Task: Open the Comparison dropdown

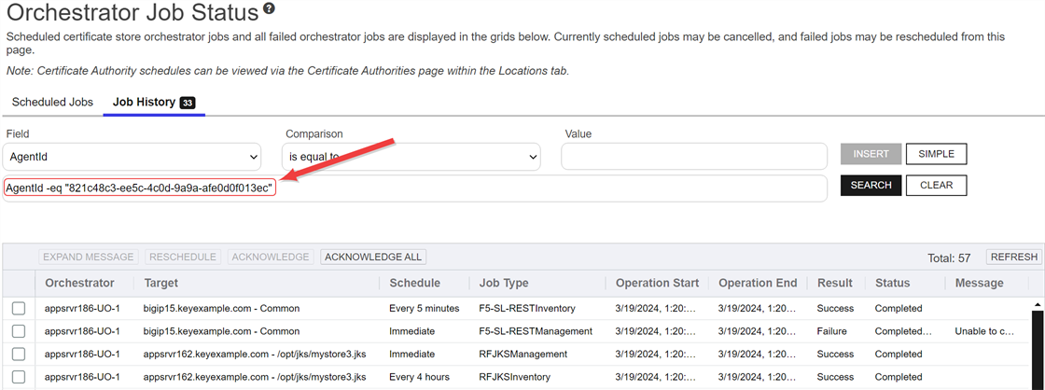Action: pyautogui.click(x=411, y=157)
